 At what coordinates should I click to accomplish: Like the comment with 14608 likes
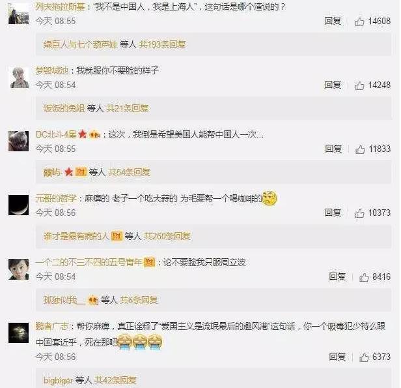tap(359, 22)
